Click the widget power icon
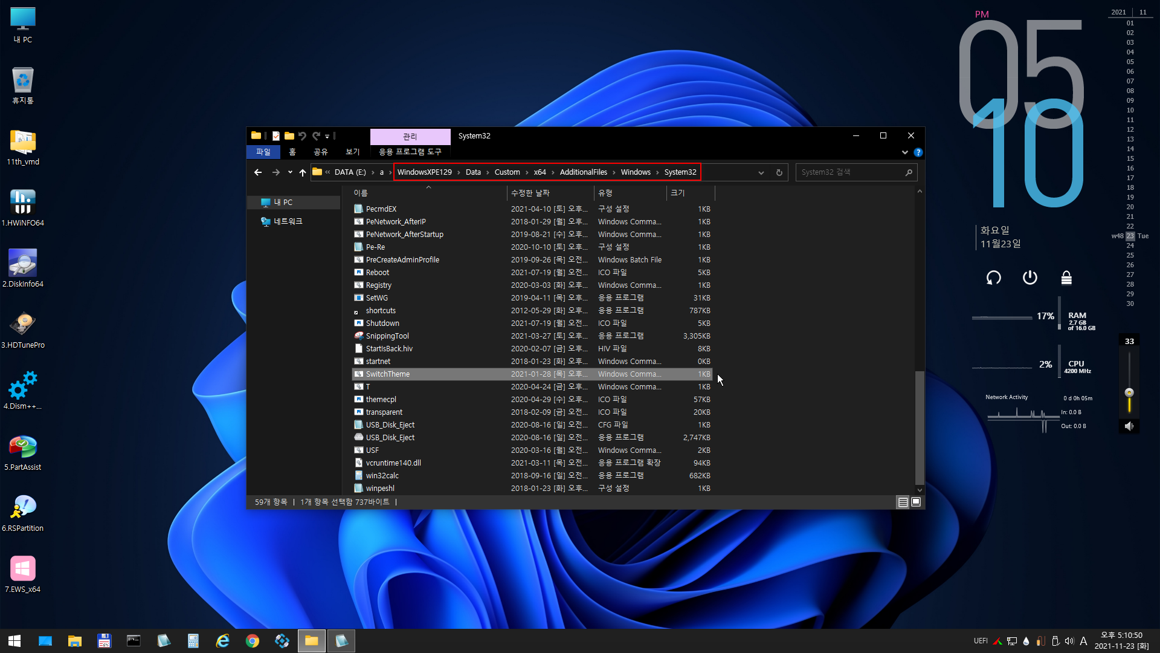Screen dimensions: 1160x653 point(1030,278)
